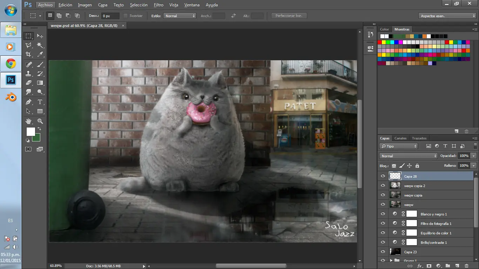
Task: Toggle visibility of Filtro de fotografía 1
Action: coord(383,223)
